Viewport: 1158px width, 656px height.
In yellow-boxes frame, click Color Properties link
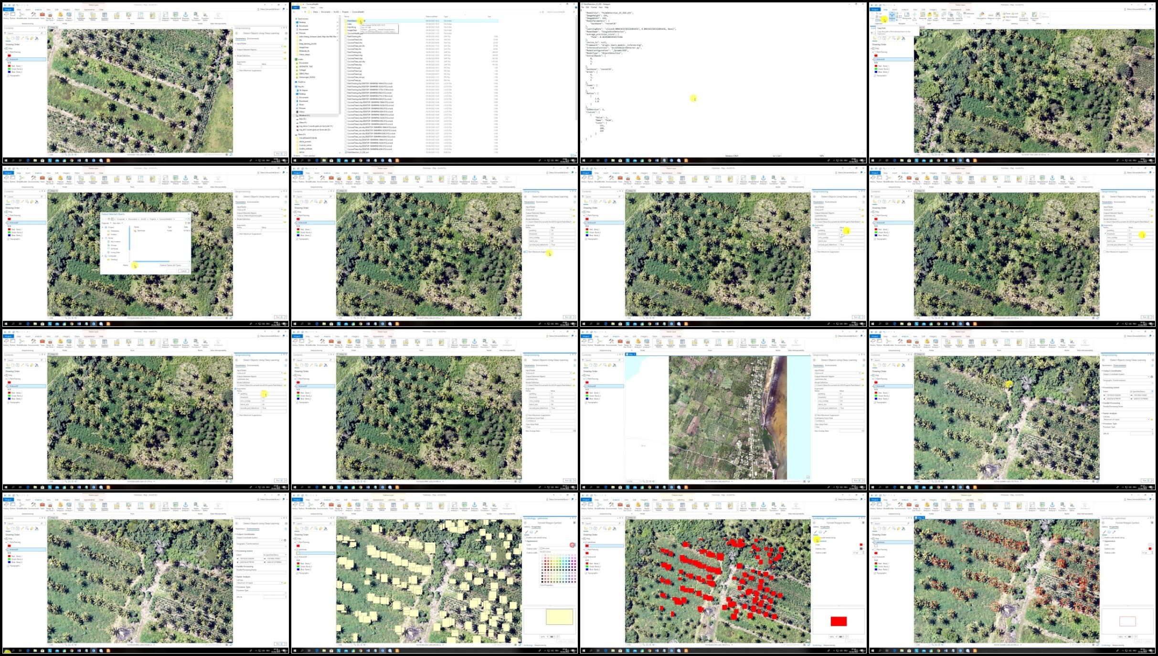(x=547, y=585)
